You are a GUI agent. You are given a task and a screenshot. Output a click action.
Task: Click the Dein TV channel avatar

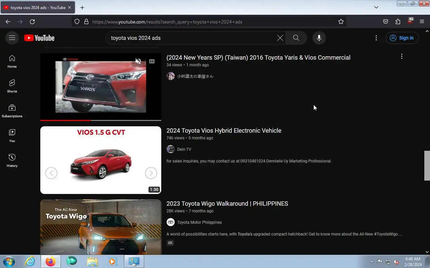[x=171, y=149]
